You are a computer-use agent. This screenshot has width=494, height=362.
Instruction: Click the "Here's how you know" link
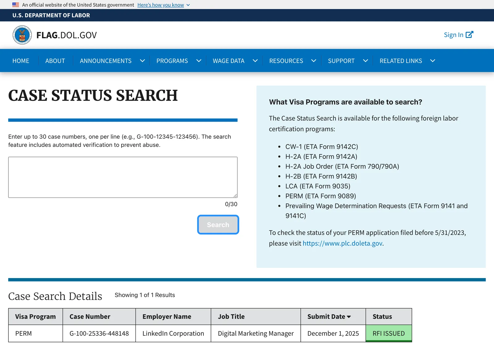[x=161, y=5]
